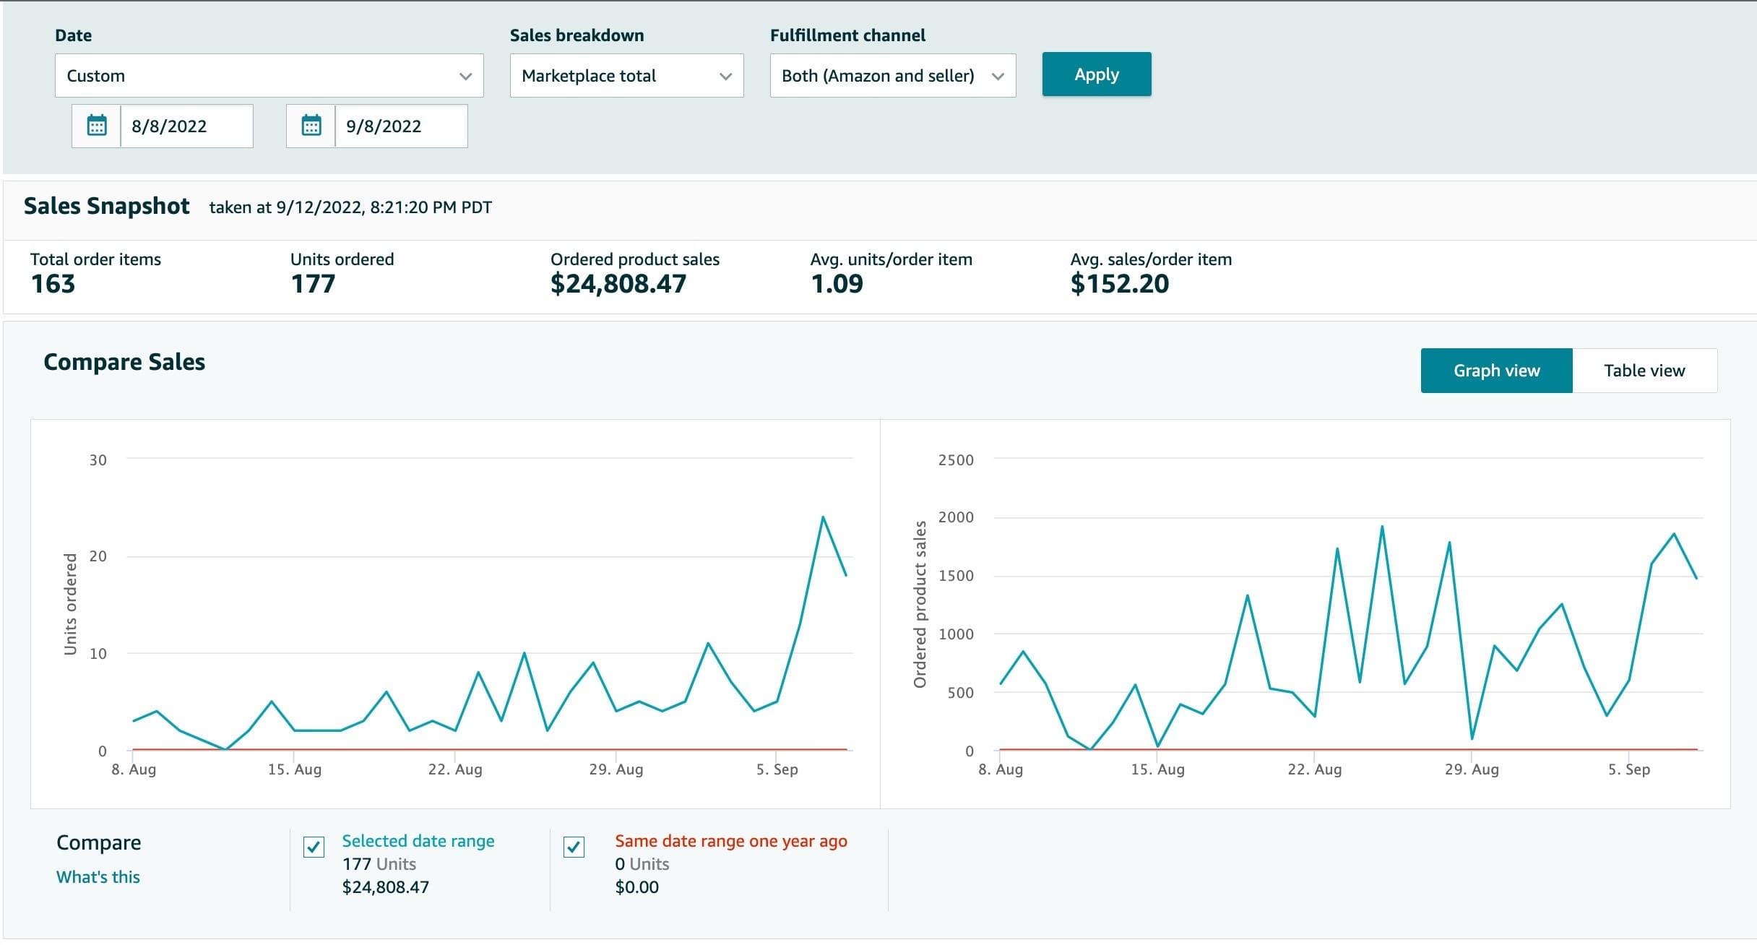Select the Graph view tab
The height and width of the screenshot is (945, 1757).
click(x=1496, y=371)
